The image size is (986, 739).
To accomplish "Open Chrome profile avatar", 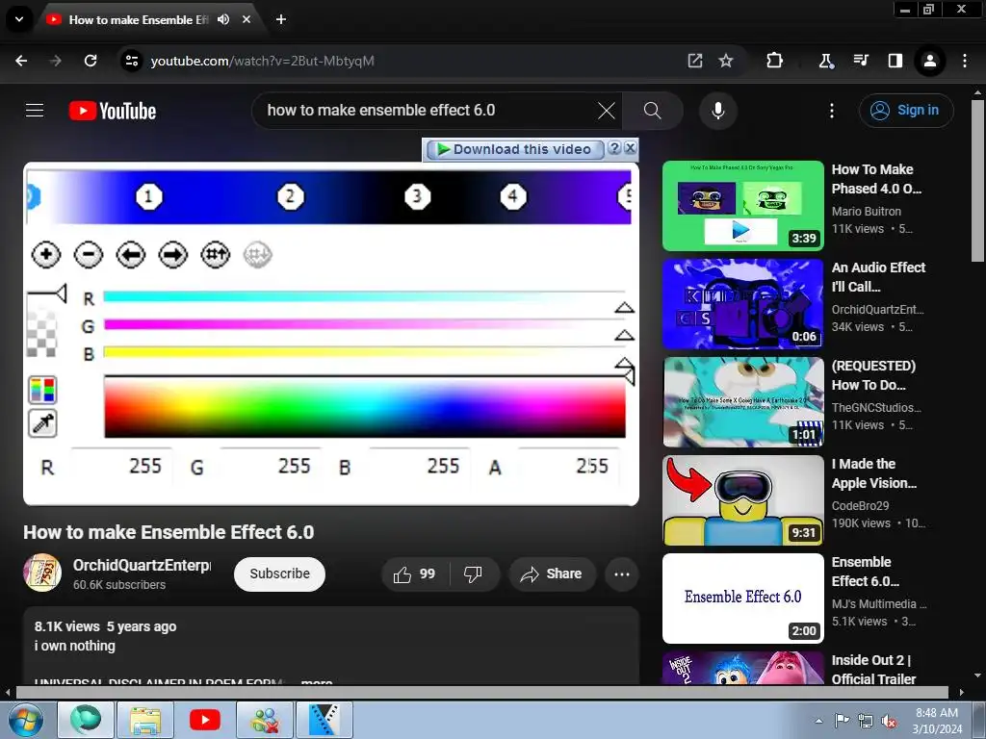I will 929,61.
